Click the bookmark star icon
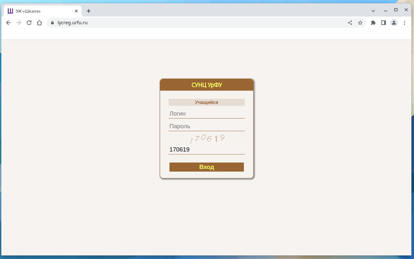This screenshot has width=414, height=259. click(x=360, y=23)
